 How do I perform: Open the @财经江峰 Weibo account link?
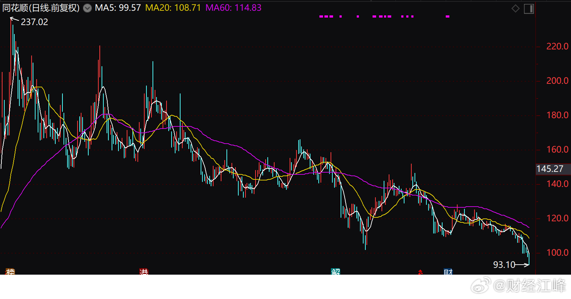click(529, 286)
